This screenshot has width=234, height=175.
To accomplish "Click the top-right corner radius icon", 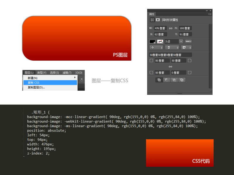I will click(190, 61).
